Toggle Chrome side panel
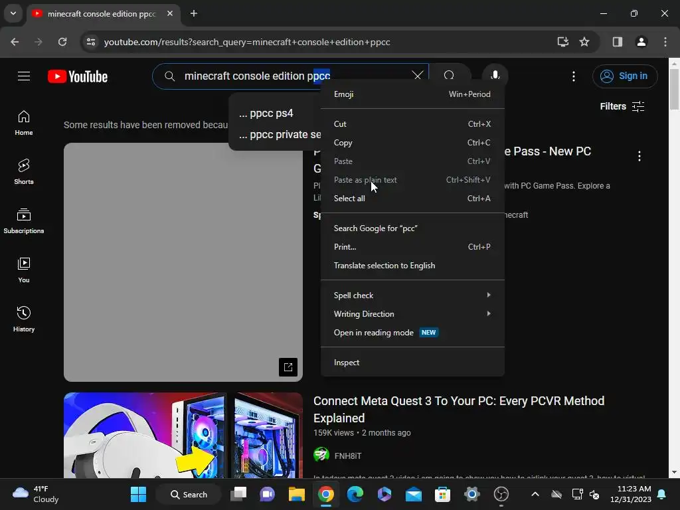The width and height of the screenshot is (680, 510). pos(618,42)
